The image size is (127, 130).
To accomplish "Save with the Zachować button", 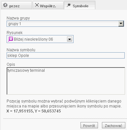I will [113, 125].
